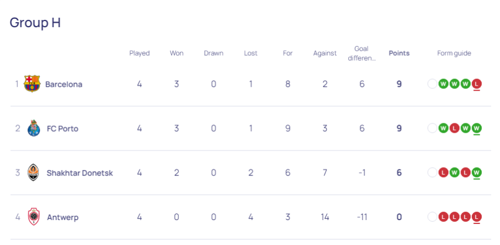The width and height of the screenshot is (500, 245).
Task: Click the truncated Goal difference header
Action: click(362, 53)
